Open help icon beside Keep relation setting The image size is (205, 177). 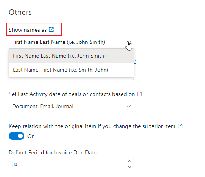click(180, 126)
